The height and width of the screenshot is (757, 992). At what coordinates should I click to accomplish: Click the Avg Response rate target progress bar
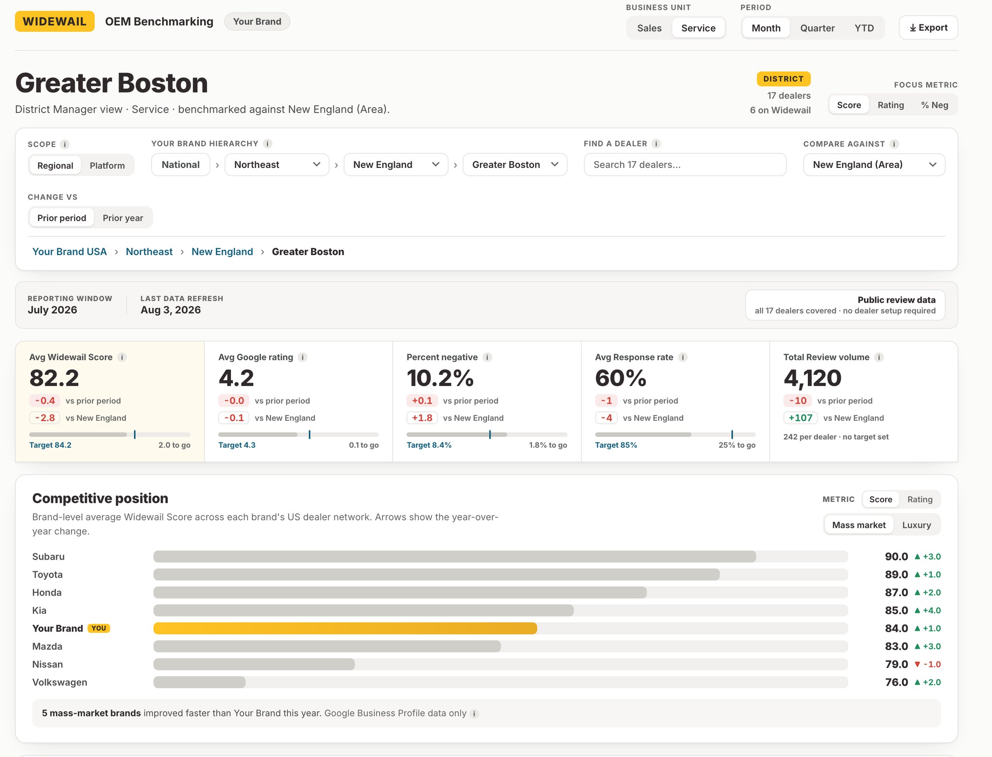[x=675, y=434]
